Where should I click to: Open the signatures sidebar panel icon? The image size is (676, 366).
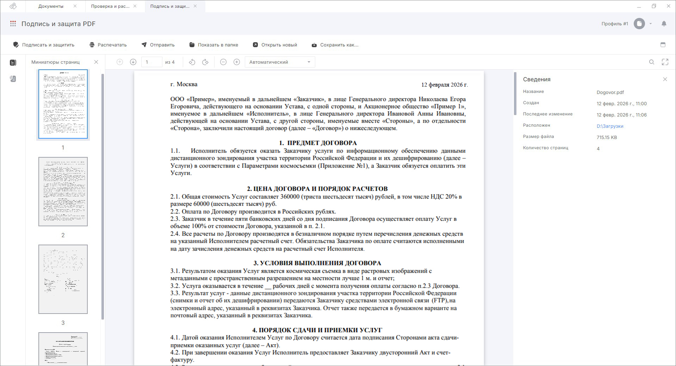[13, 79]
